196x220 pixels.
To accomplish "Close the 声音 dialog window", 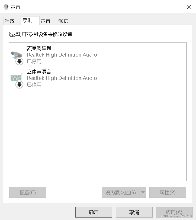I will [x=189, y=7].
